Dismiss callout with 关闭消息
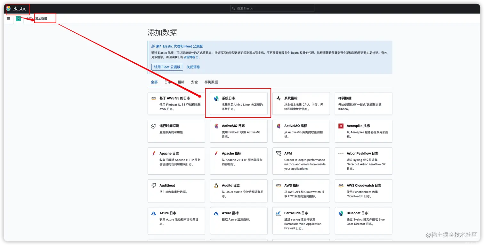Viewport: 484px width, 245px height. (193, 67)
